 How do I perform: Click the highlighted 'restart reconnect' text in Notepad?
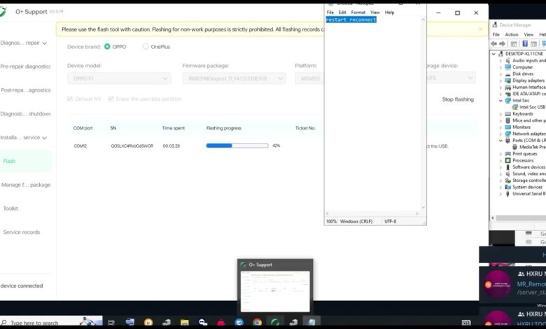(x=351, y=20)
